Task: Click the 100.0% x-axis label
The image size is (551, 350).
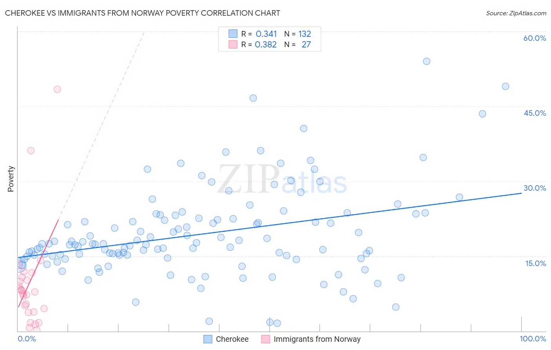Action: 533,339
